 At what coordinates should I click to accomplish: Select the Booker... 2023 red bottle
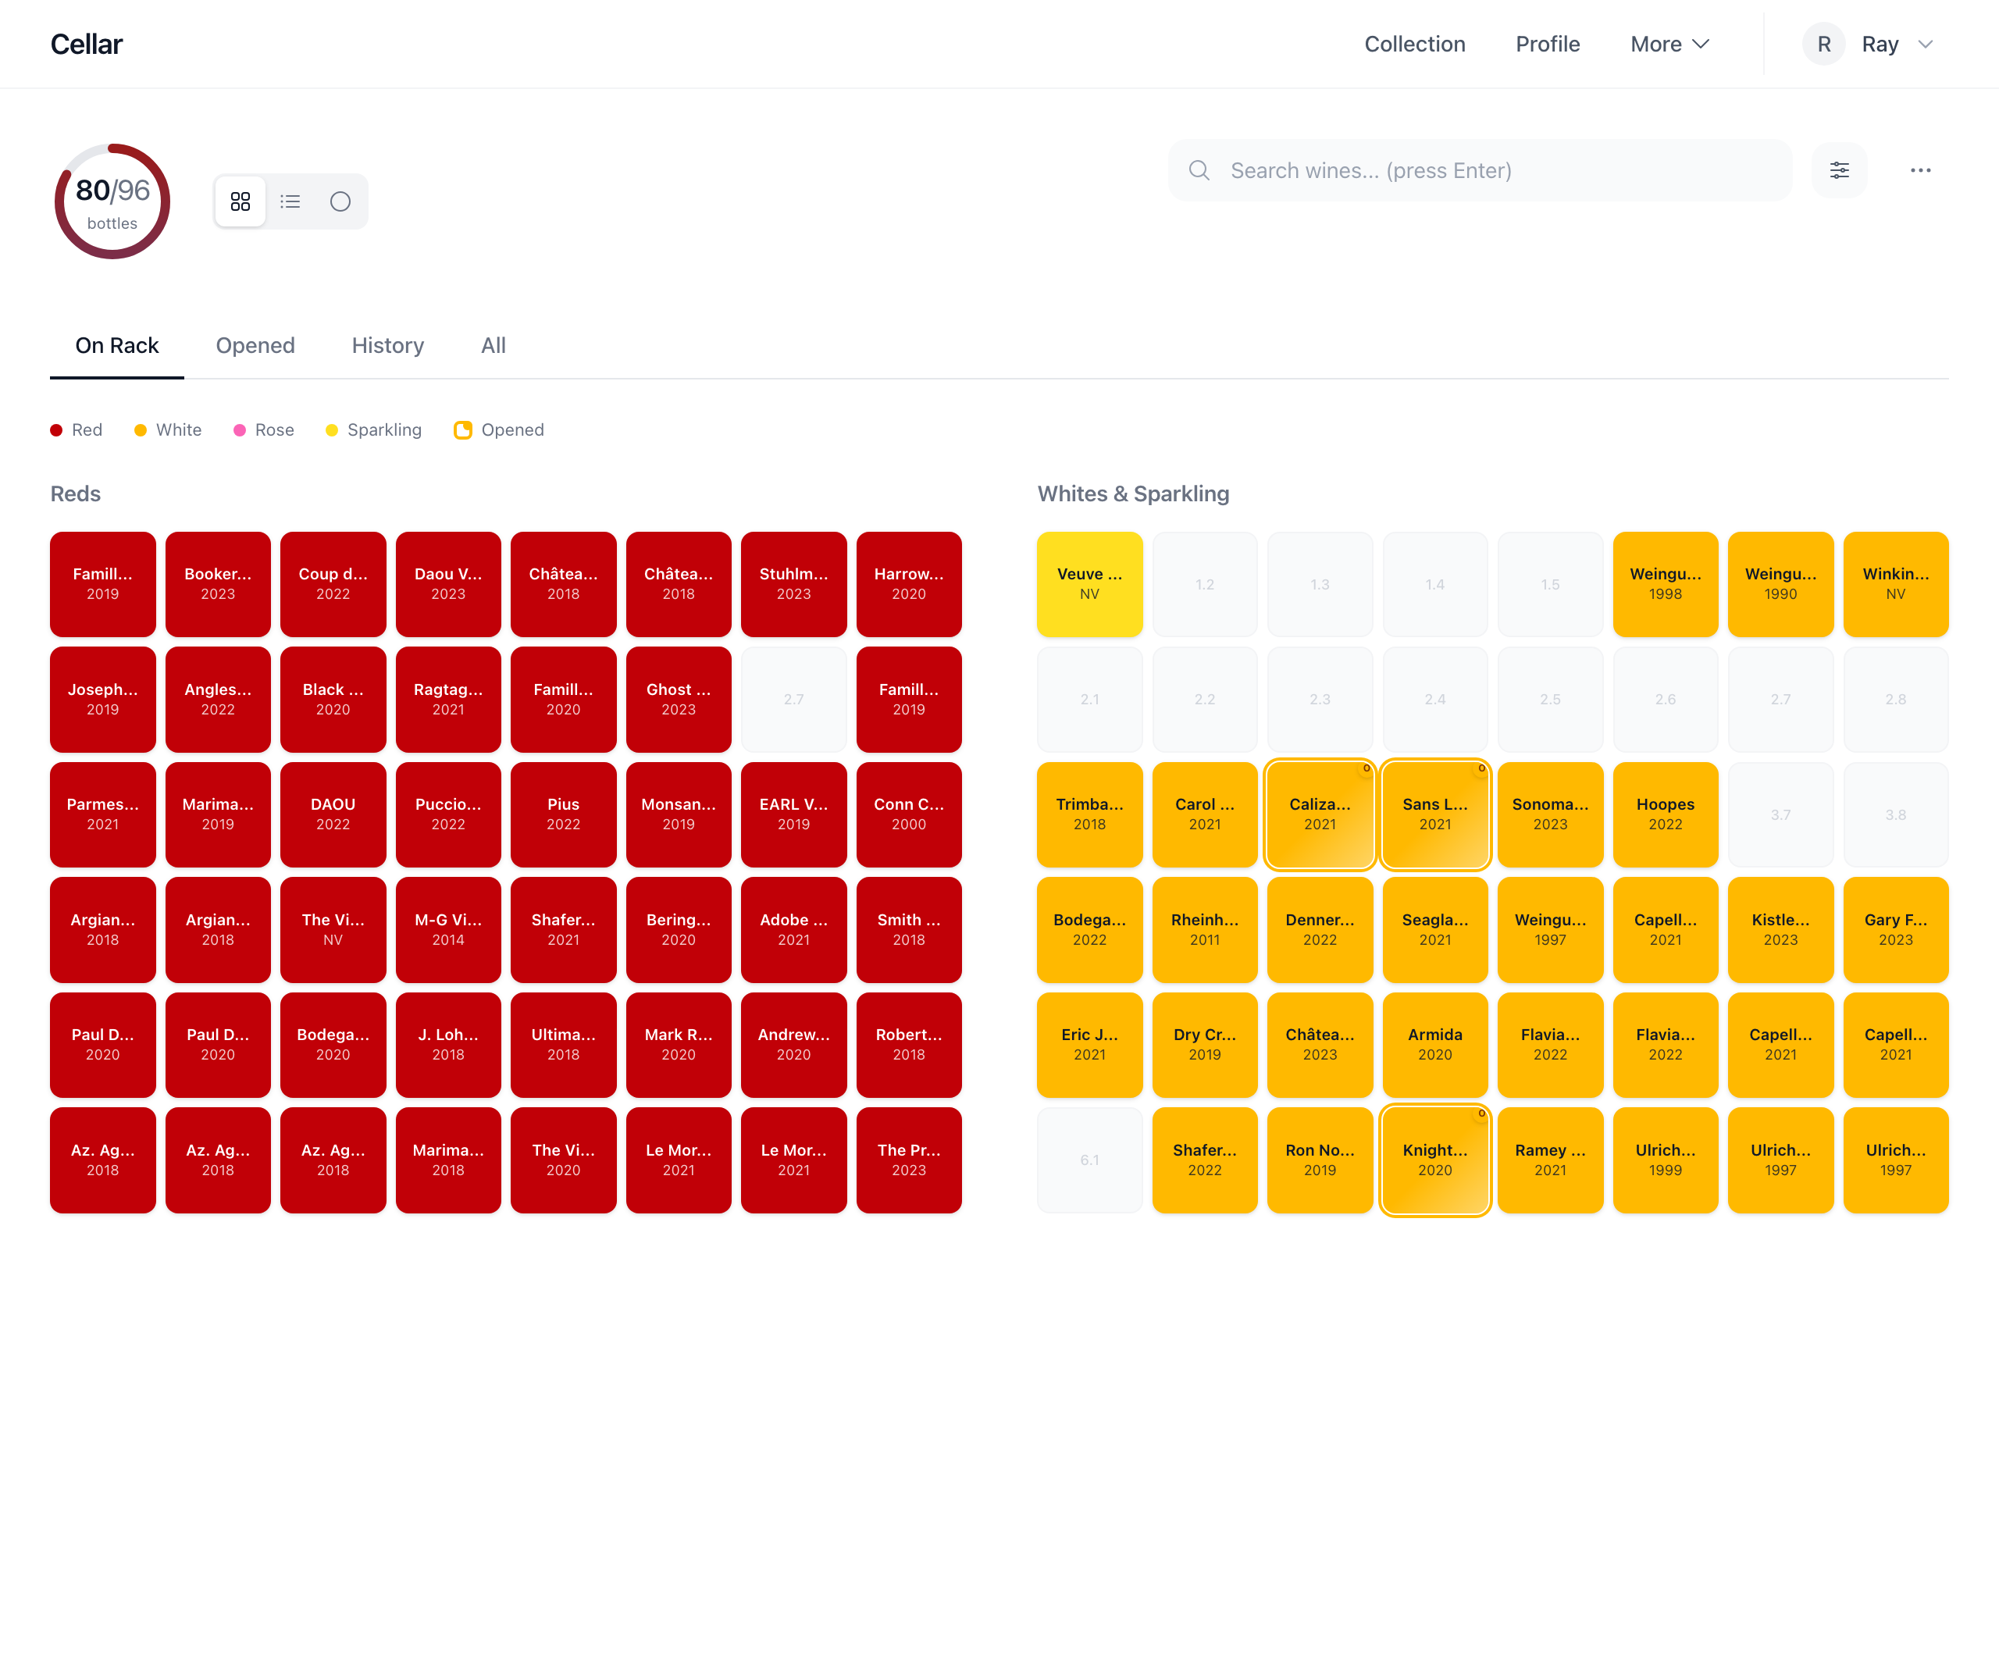click(218, 585)
